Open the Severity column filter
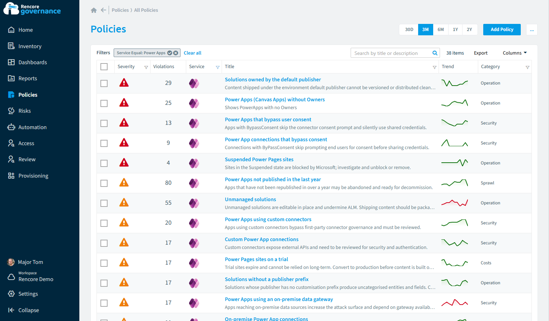This screenshot has width=549, height=321. click(x=146, y=67)
